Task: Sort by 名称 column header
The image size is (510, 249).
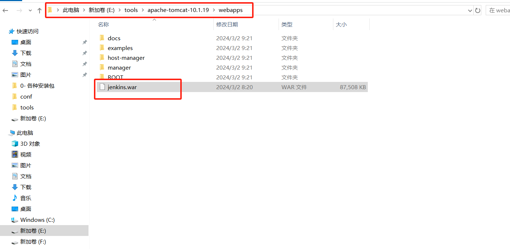Action: 103,24
